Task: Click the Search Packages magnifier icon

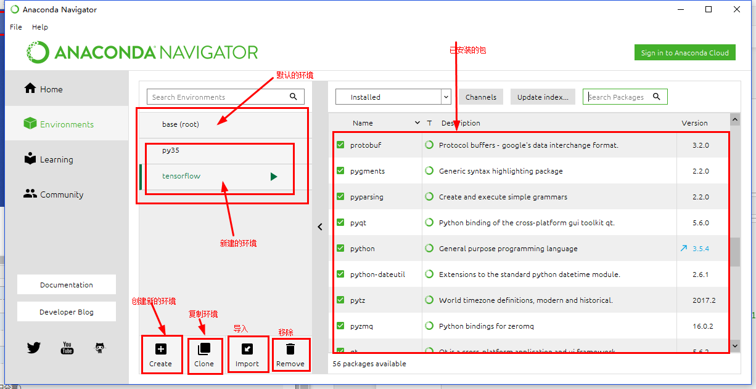Action: (x=657, y=97)
